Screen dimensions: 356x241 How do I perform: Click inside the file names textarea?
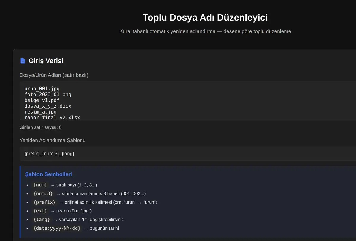[188, 101]
